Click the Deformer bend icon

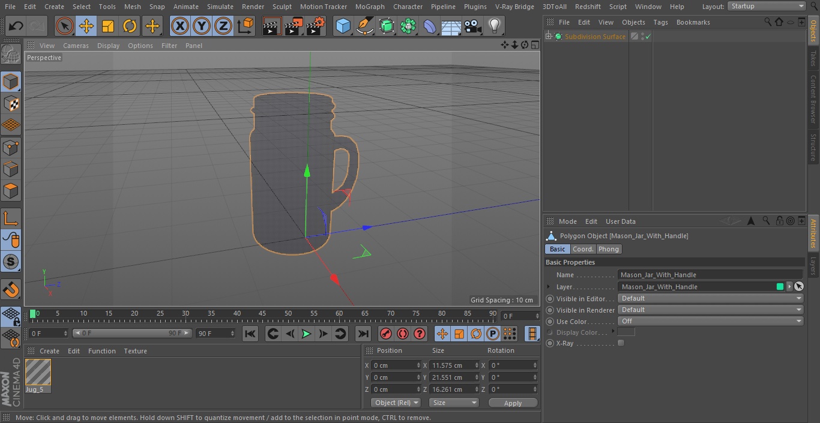coord(430,26)
